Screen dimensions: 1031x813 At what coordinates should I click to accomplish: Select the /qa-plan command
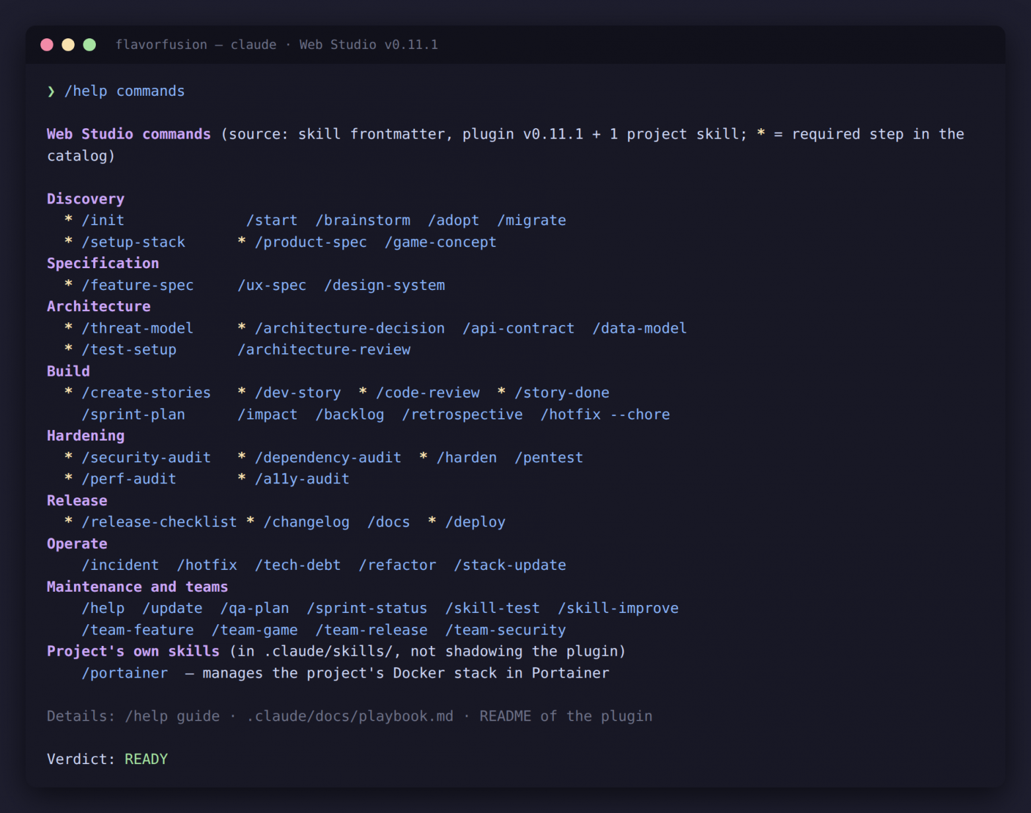pyautogui.click(x=254, y=608)
